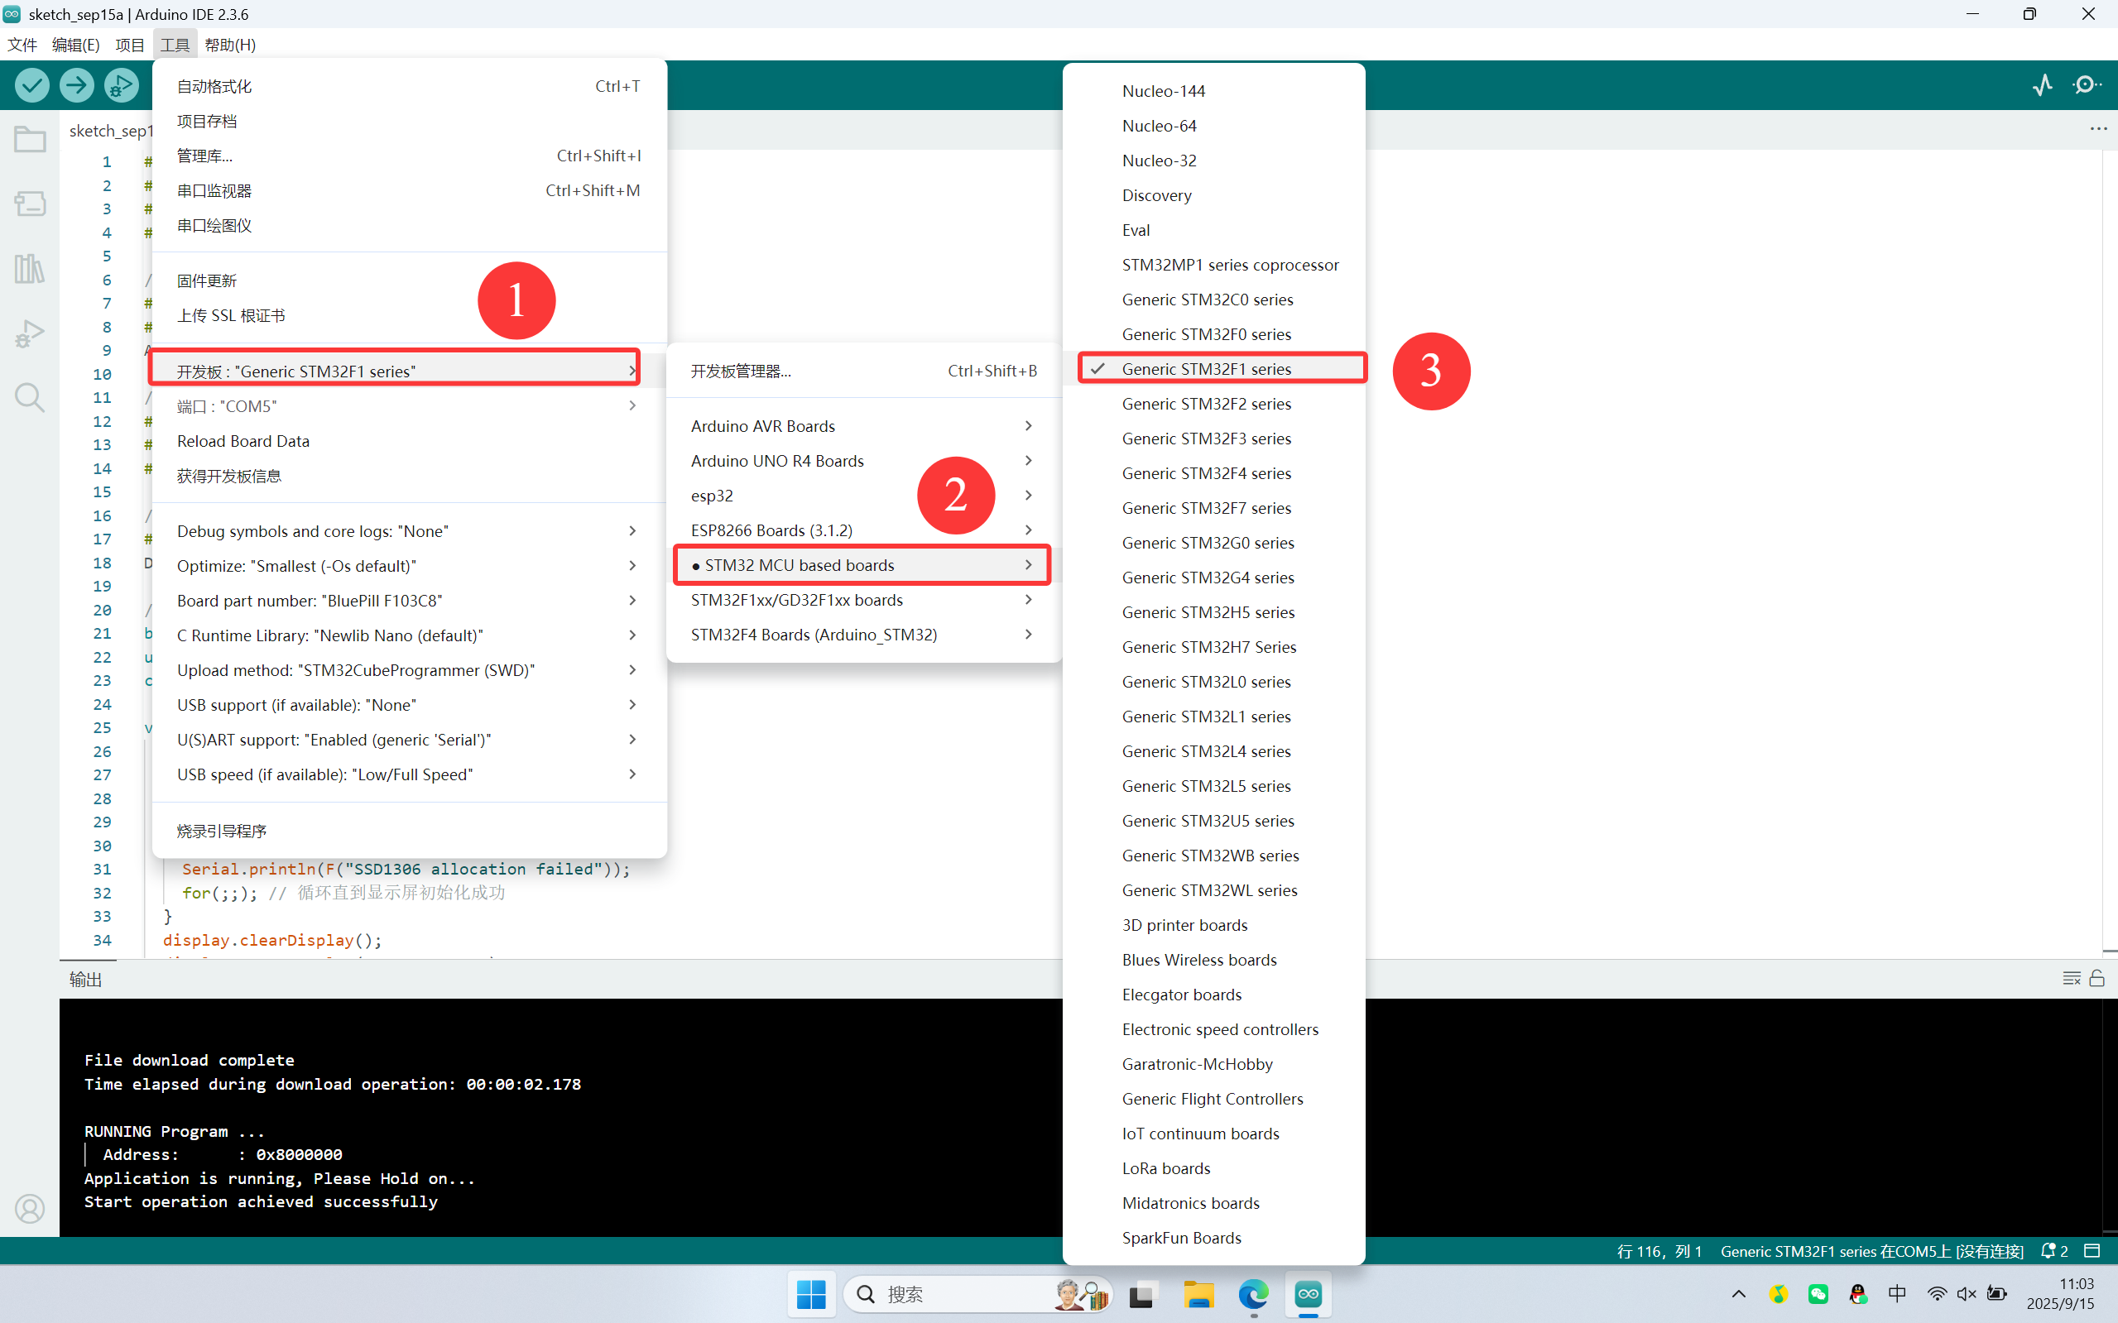Screen dimensions: 2118x1323
Task: Click Reload Board Data
Action: (x=243, y=441)
